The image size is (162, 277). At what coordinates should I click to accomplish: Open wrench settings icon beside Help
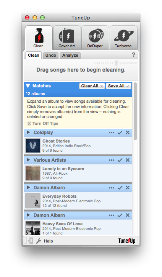click(39, 241)
